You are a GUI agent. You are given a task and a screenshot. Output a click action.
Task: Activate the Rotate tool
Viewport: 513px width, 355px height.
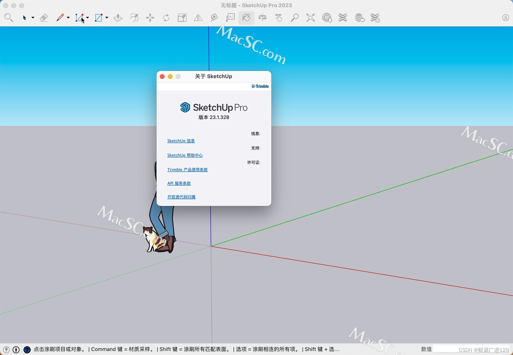click(x=166, y=18)
